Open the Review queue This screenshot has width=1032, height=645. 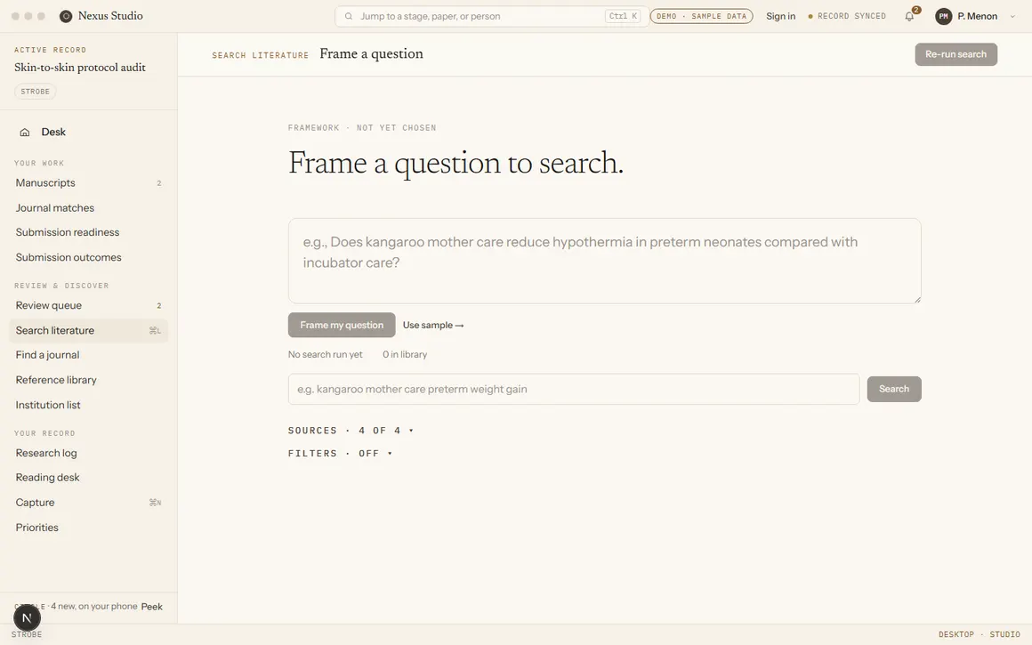pos(88,305)
